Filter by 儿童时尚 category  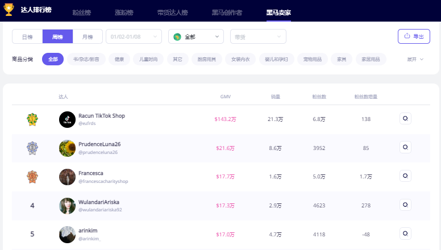[x=148, y=59]
